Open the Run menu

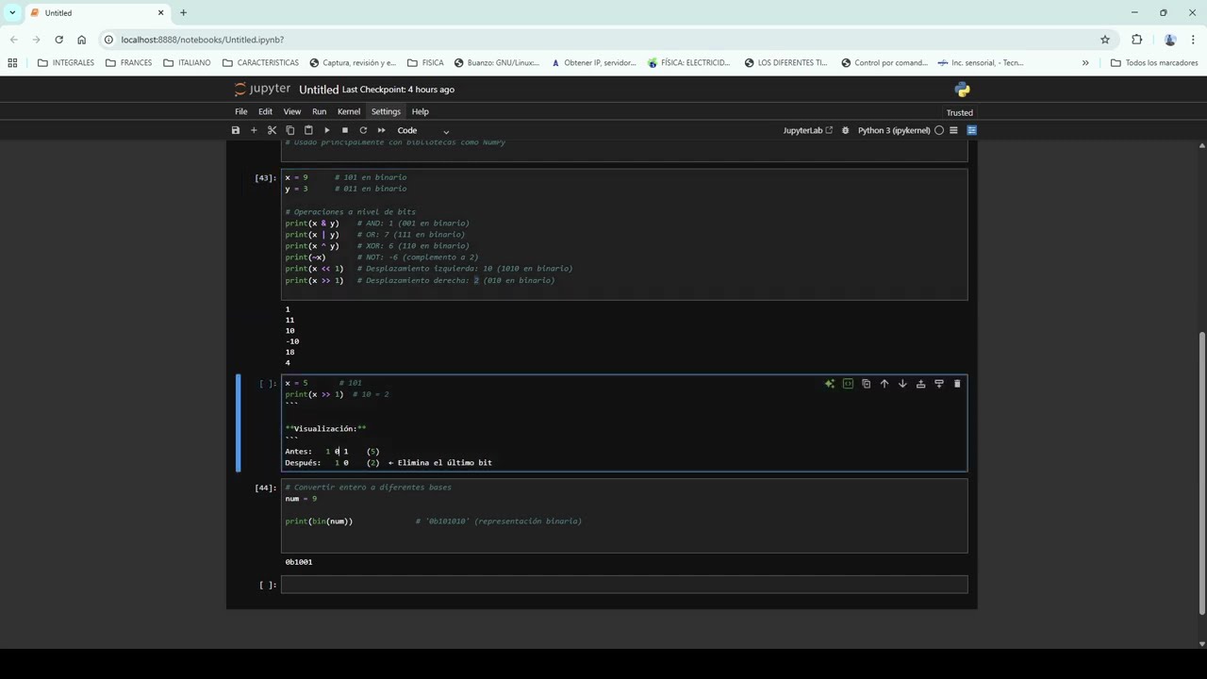319,111
